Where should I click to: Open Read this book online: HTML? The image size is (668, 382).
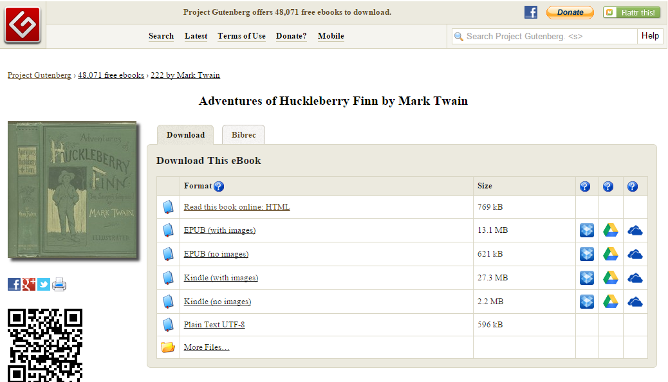coord(237,207)
